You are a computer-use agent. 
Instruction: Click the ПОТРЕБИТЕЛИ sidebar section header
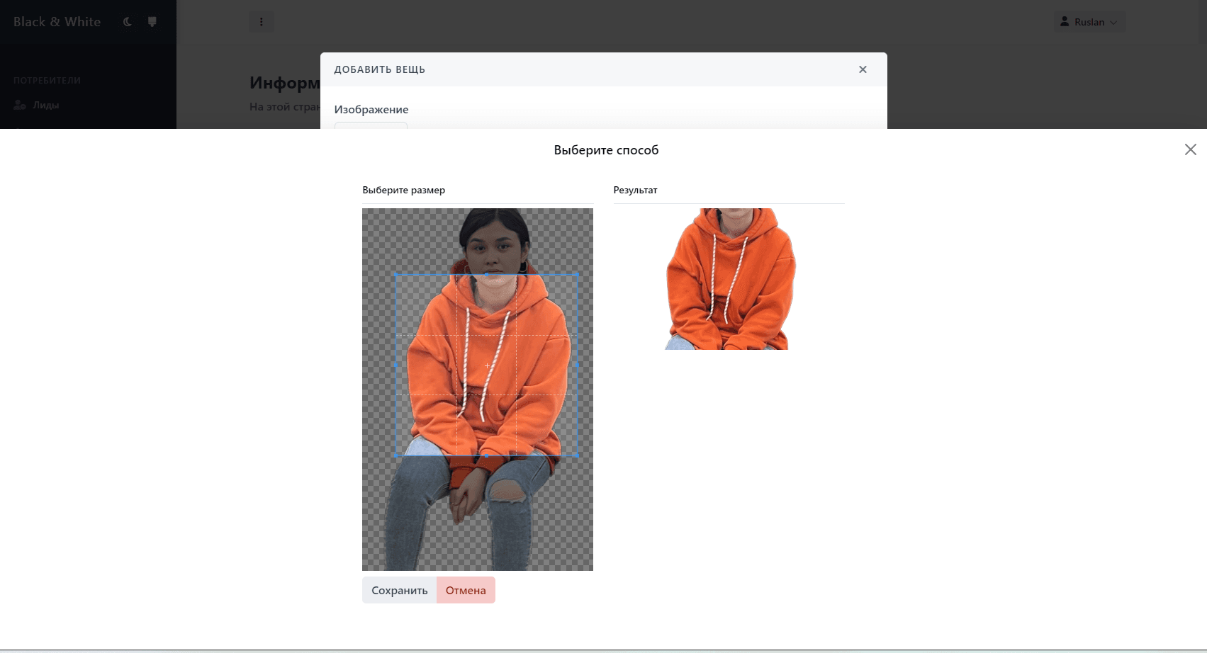pyautogui.click(x=47, y=81)
